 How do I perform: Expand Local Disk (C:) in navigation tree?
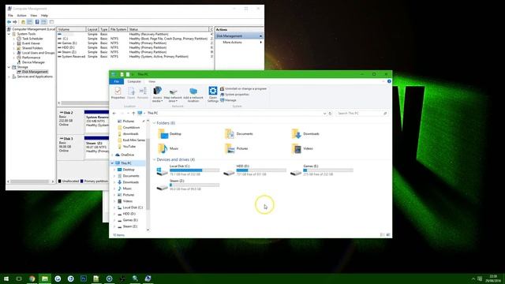114,207
